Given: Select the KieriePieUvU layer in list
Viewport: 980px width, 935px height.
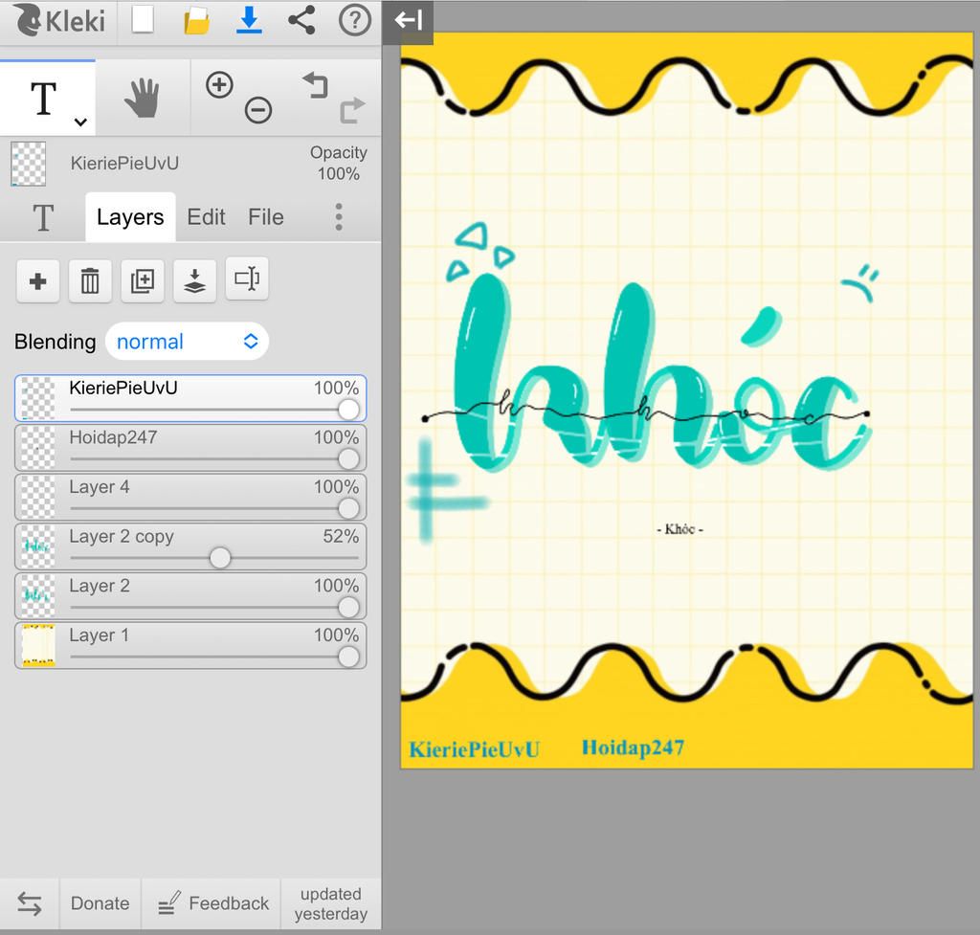Looking at the screenshot, I should click(190, 398).
